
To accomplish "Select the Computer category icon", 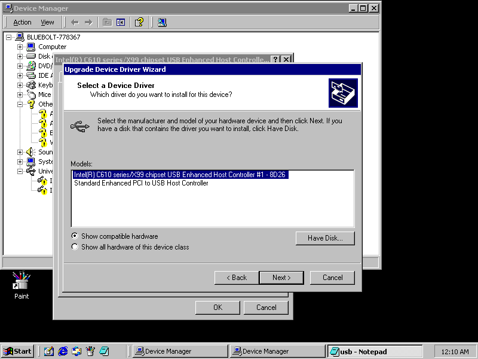I will point(31,47).
